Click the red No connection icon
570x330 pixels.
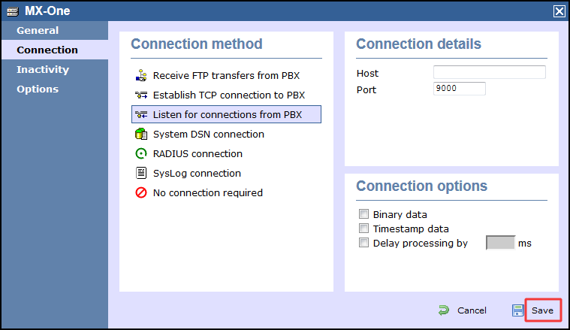[x=140, y=193]
